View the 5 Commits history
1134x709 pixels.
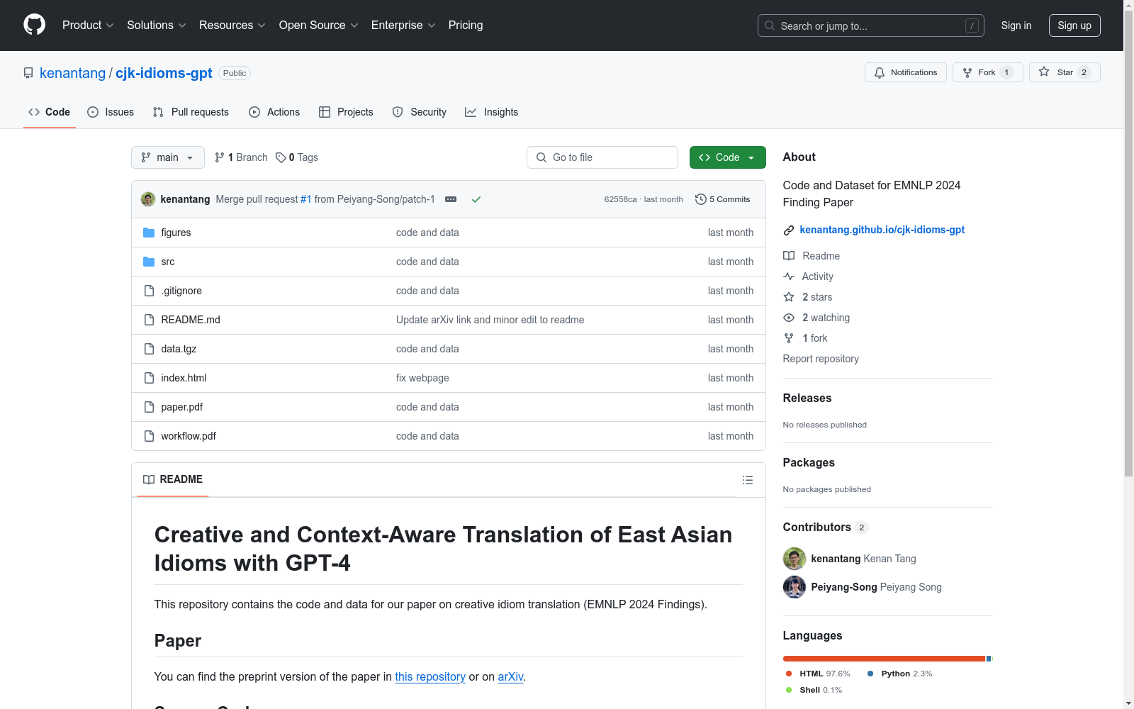pyautogui.click(x=723, y=199)
